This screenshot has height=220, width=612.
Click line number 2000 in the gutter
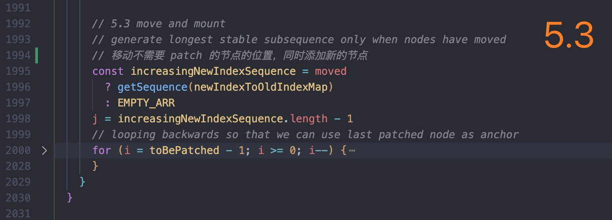tap(18, 150)
